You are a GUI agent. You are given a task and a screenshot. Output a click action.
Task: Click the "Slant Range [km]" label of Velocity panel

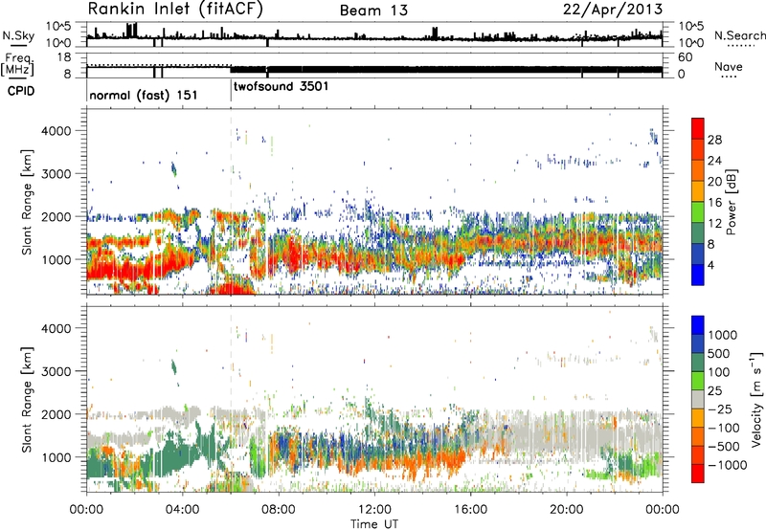point(26,400)
